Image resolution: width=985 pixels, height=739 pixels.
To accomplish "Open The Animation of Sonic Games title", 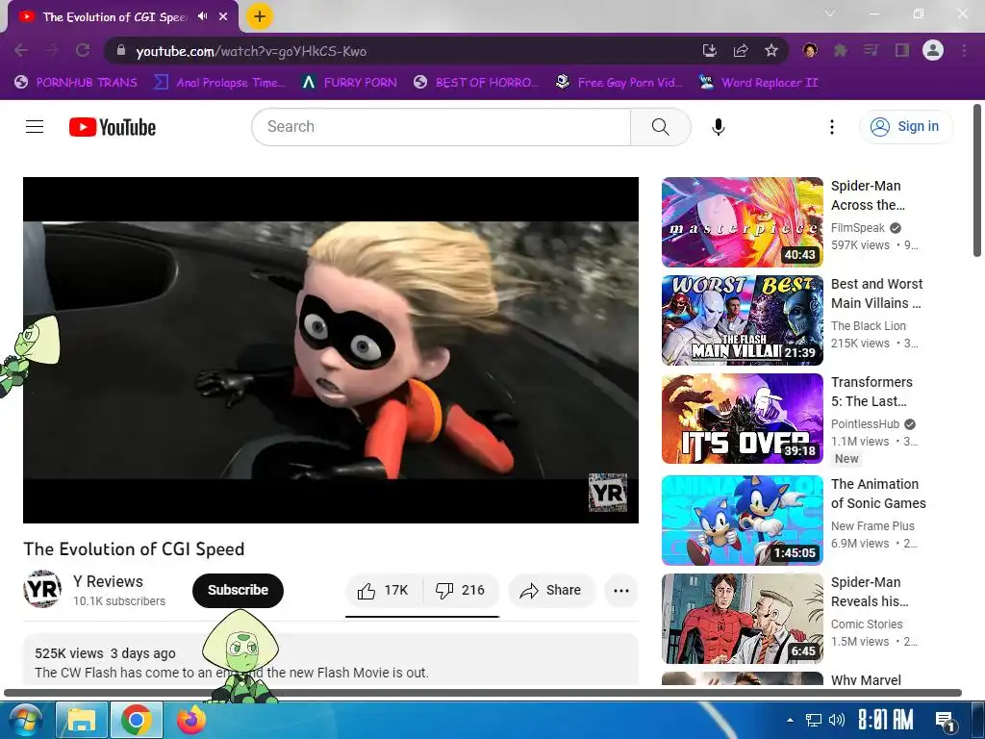I will click(879, 494).
